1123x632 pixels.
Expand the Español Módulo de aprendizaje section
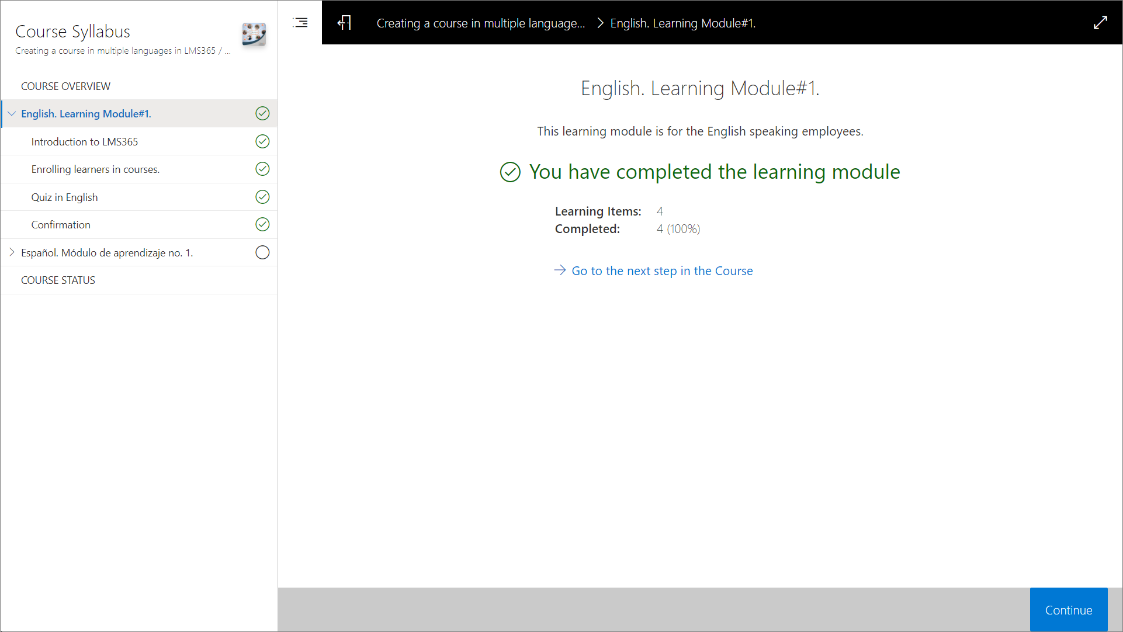[12, 252]
